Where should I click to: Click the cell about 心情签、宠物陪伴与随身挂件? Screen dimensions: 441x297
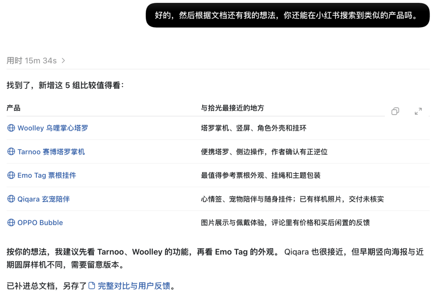coord(292,199)
